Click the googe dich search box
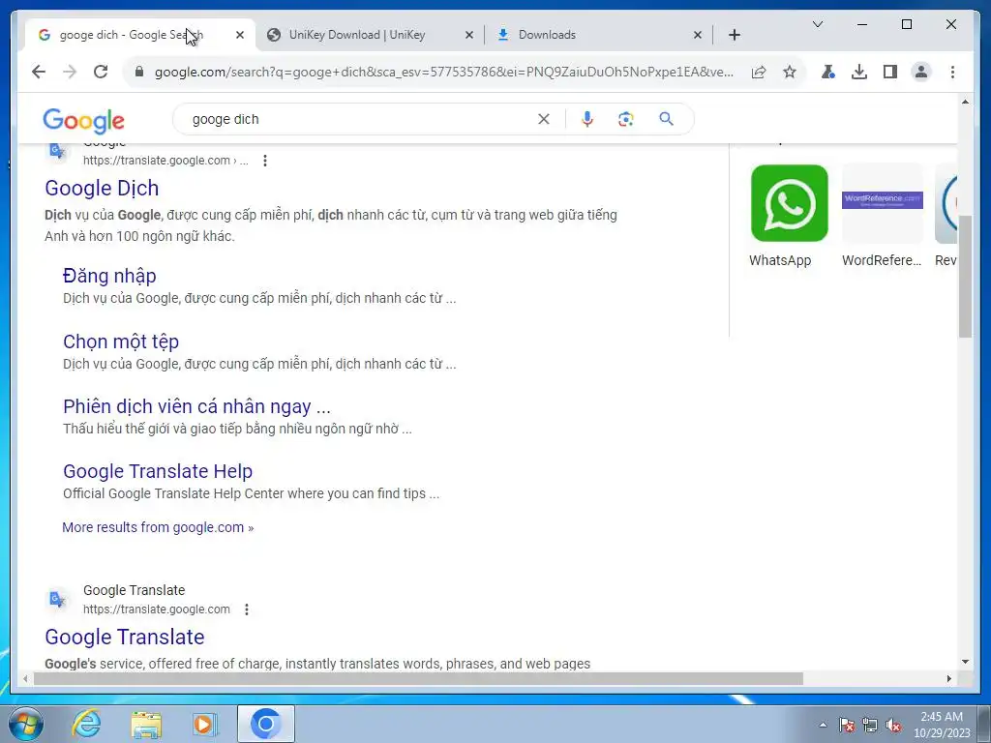The width and height of the screenshot is (991, 743). (360, 119)
